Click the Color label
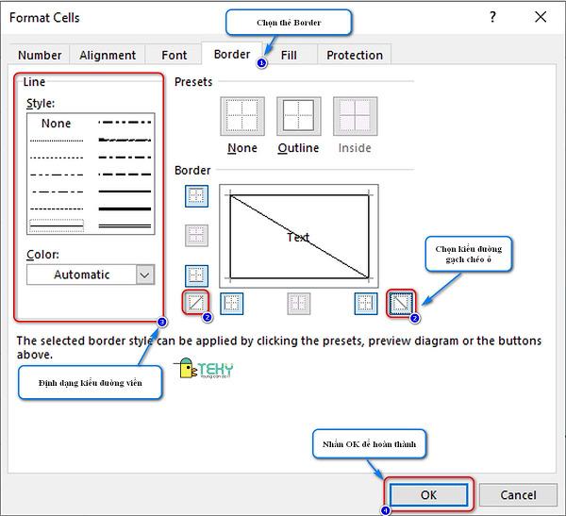The height and width of the screenshot is (516, 566). (42, 255)
